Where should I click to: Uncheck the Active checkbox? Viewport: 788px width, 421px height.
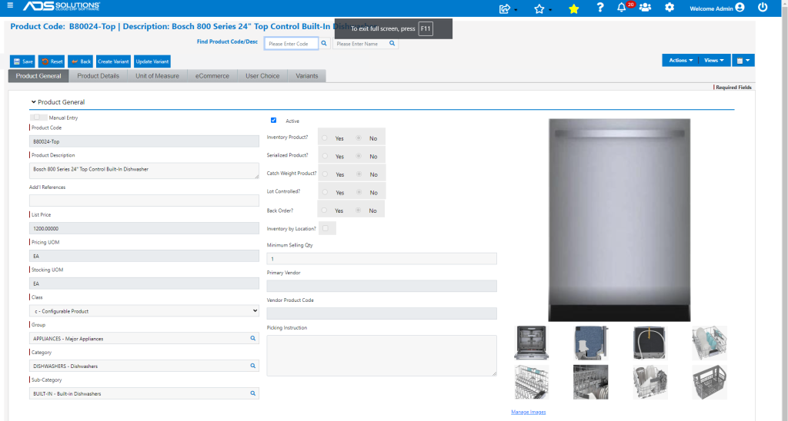(273, 121)
